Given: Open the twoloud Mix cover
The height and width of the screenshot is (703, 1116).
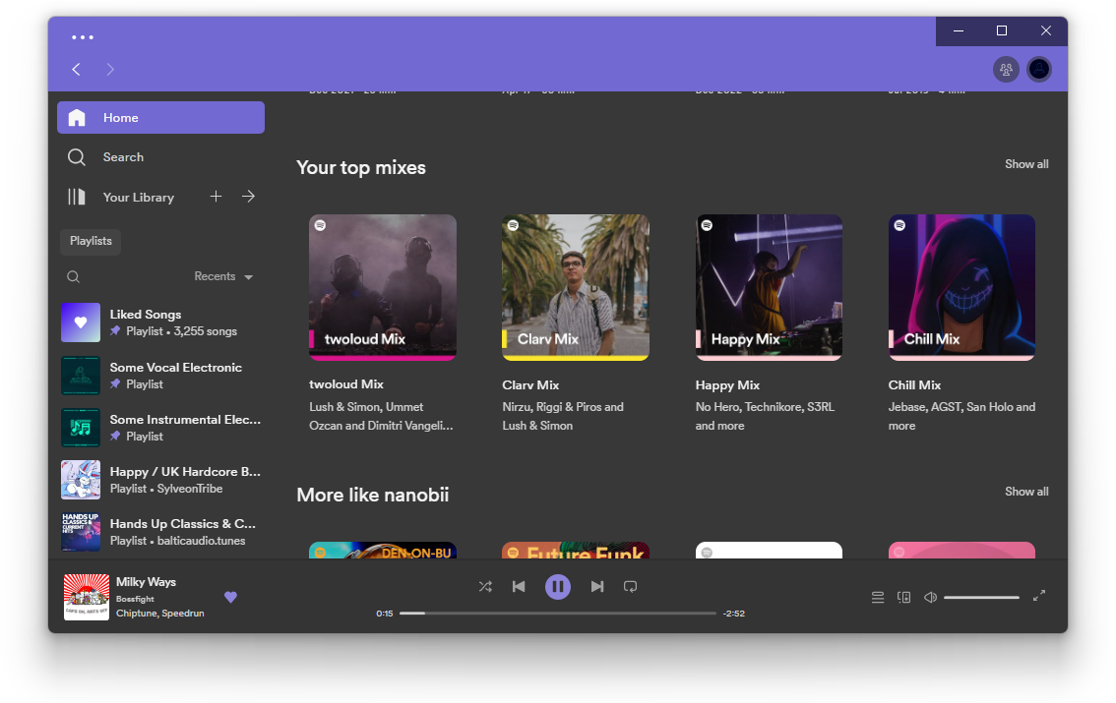Looking at the screenshot, I should [383, 288].
